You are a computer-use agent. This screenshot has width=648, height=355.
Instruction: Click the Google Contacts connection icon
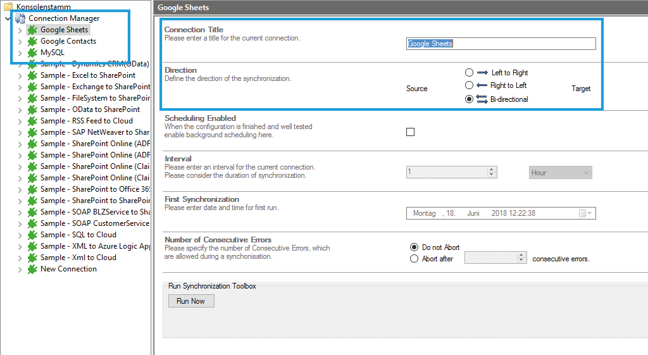[32, 41]
